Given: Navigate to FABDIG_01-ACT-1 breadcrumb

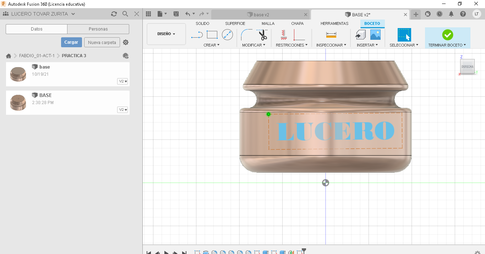Looking at the screenshot, I should click(x=37, y=56).
